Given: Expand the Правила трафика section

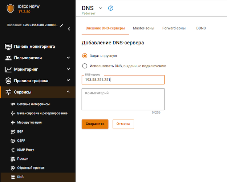Looking at the screenshot, I should pos(68,80).
